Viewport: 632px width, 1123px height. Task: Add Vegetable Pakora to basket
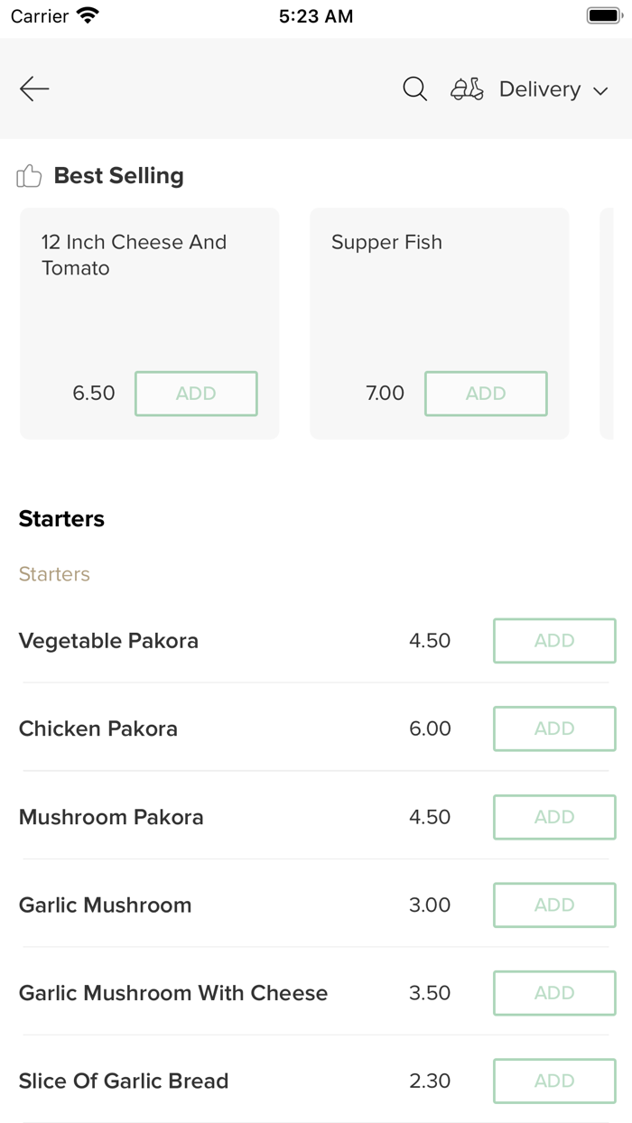pyautogui.click(x=554, y=641)
